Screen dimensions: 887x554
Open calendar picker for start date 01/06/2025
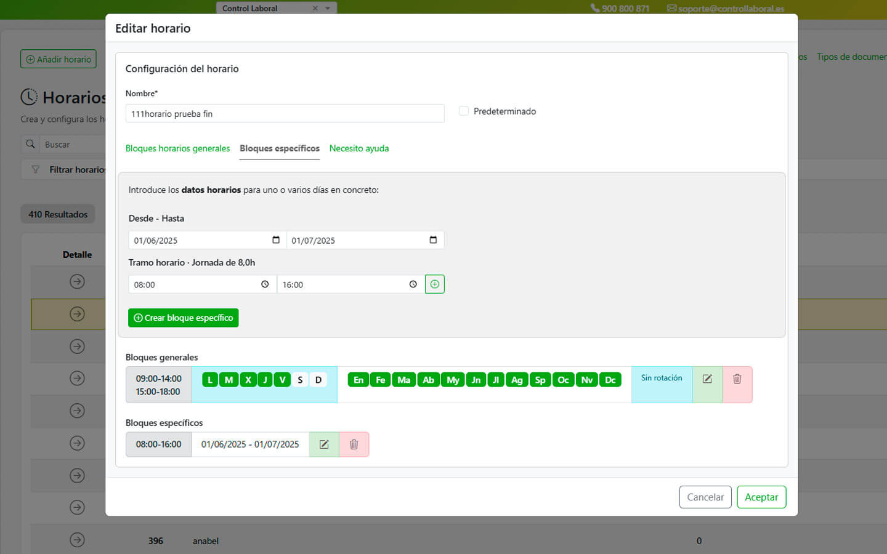point(275,240)
